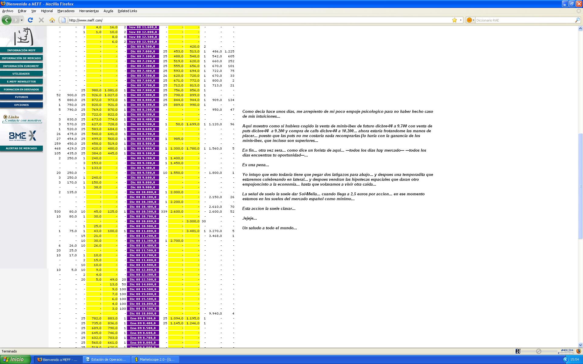Click the ALERTAS DE MERCADO button
The width and height of the screenshot is (583, 364).
pyautogui.click(x=21, y=148)
